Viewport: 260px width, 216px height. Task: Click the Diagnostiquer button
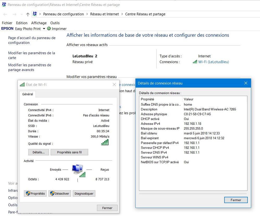coord(84,193)
